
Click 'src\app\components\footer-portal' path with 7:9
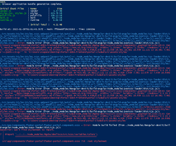pyautogui.click(x=44, y=141)
